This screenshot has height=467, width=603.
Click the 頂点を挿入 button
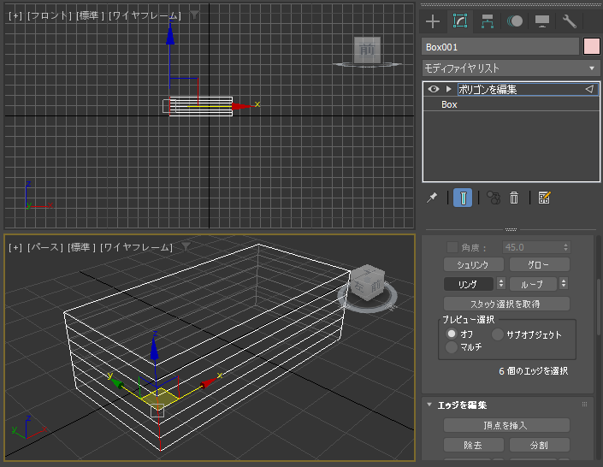506,425
